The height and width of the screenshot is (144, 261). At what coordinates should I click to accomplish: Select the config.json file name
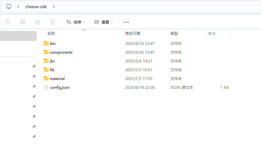click(x=60, y=88)
